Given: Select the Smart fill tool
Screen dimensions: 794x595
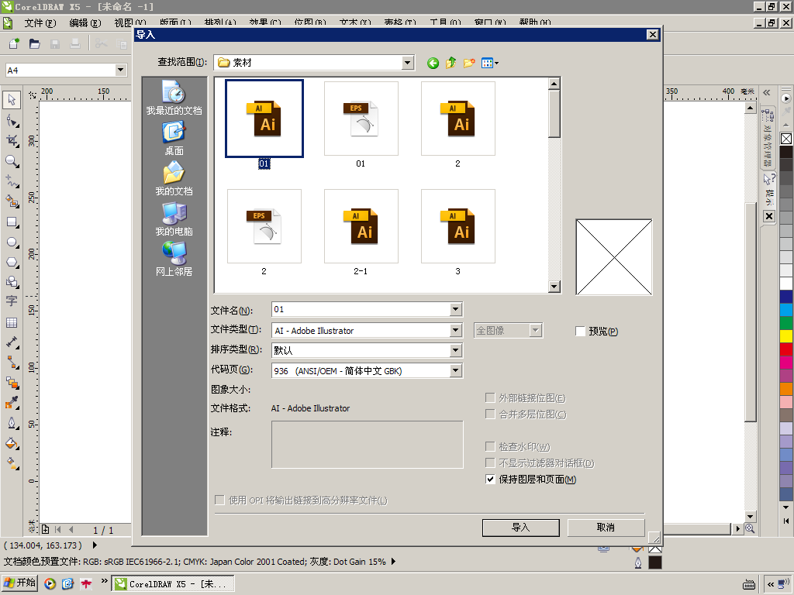Looking at the screenshot, I should tap(12, 201).
